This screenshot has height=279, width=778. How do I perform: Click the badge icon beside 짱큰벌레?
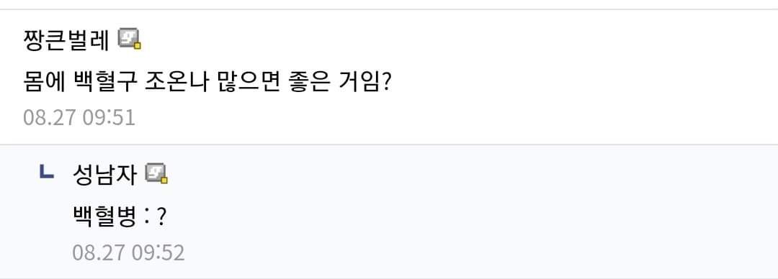click(130, 39)
